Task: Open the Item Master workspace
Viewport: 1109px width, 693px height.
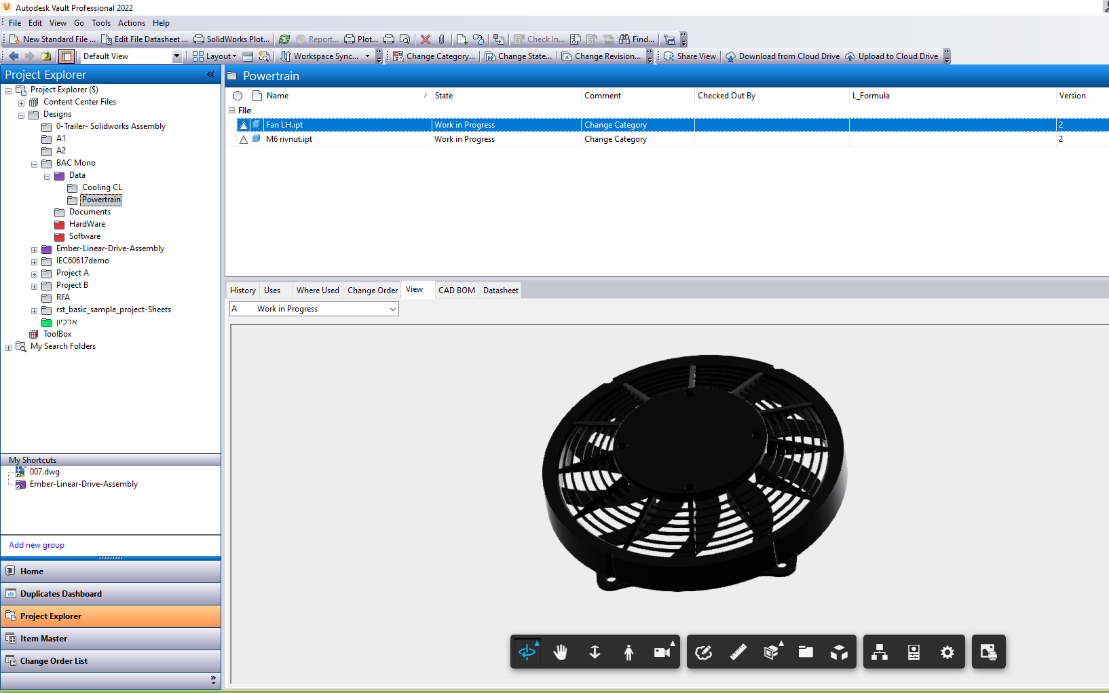Action: pyautogui.click(x=111, y=639)
